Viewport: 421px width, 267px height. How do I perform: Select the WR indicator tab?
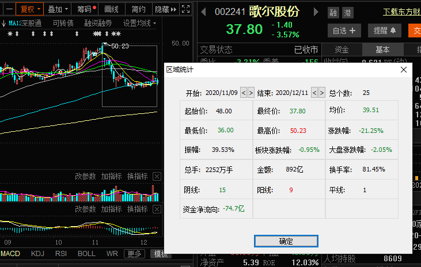point(112,254)
